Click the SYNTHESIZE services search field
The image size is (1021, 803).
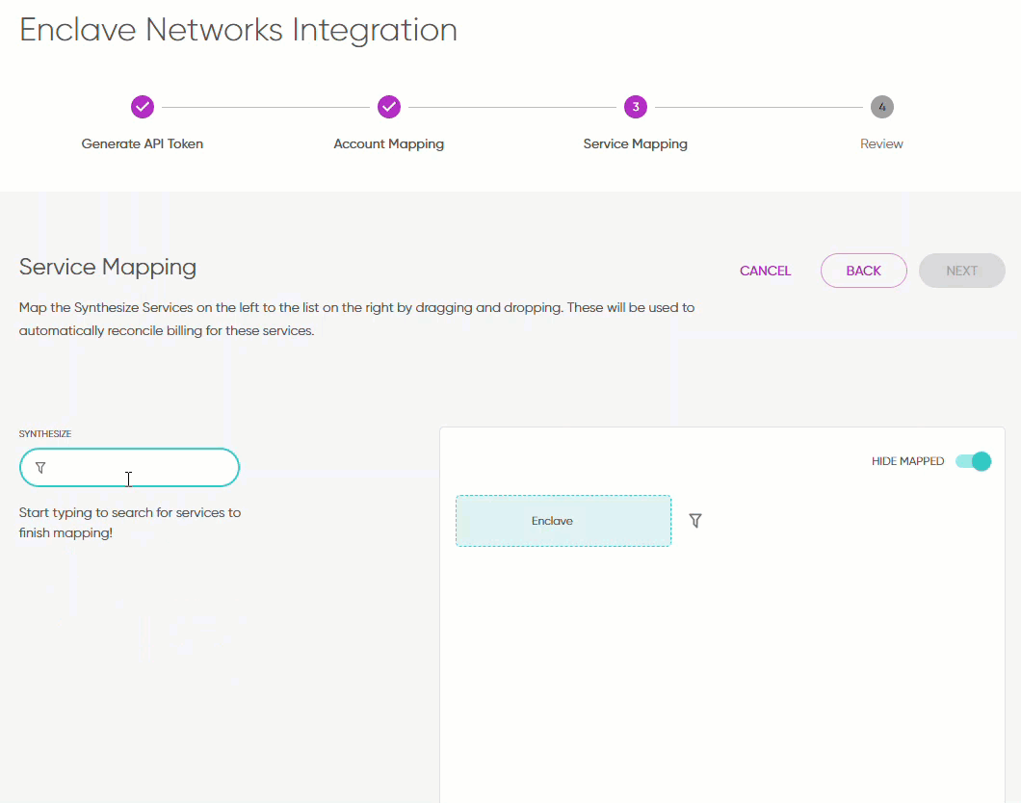[130, 467]
